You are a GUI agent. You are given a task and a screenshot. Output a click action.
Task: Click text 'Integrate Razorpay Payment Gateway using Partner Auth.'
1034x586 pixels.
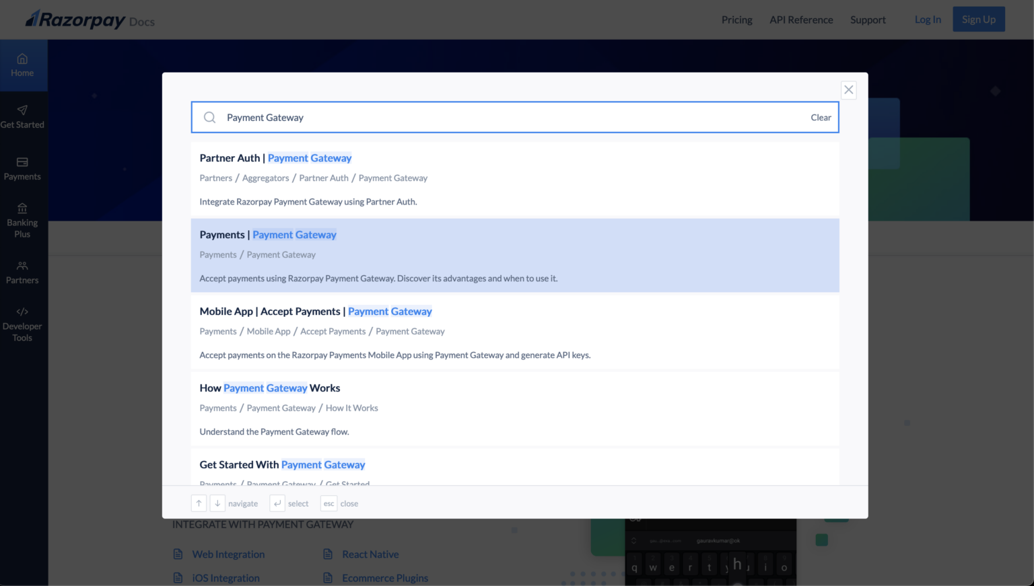pos(308,201)
